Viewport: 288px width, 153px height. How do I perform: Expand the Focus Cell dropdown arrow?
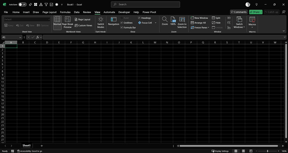[156, 23]
